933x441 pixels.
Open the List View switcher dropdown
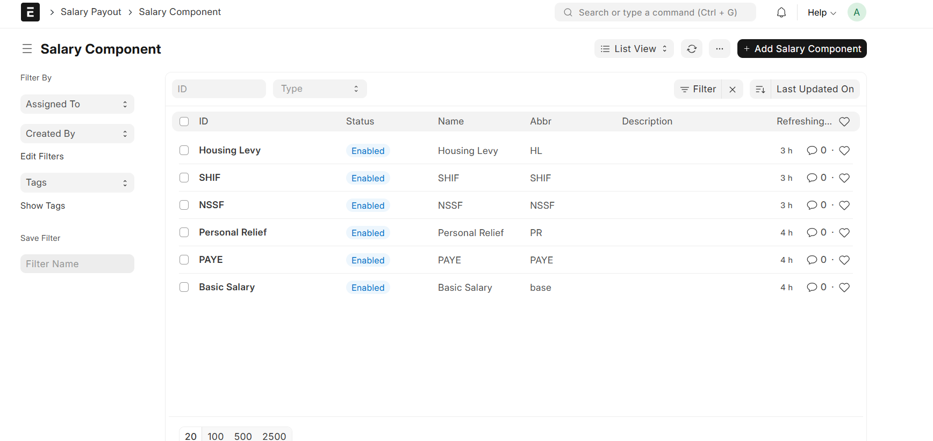coord(634,49)
